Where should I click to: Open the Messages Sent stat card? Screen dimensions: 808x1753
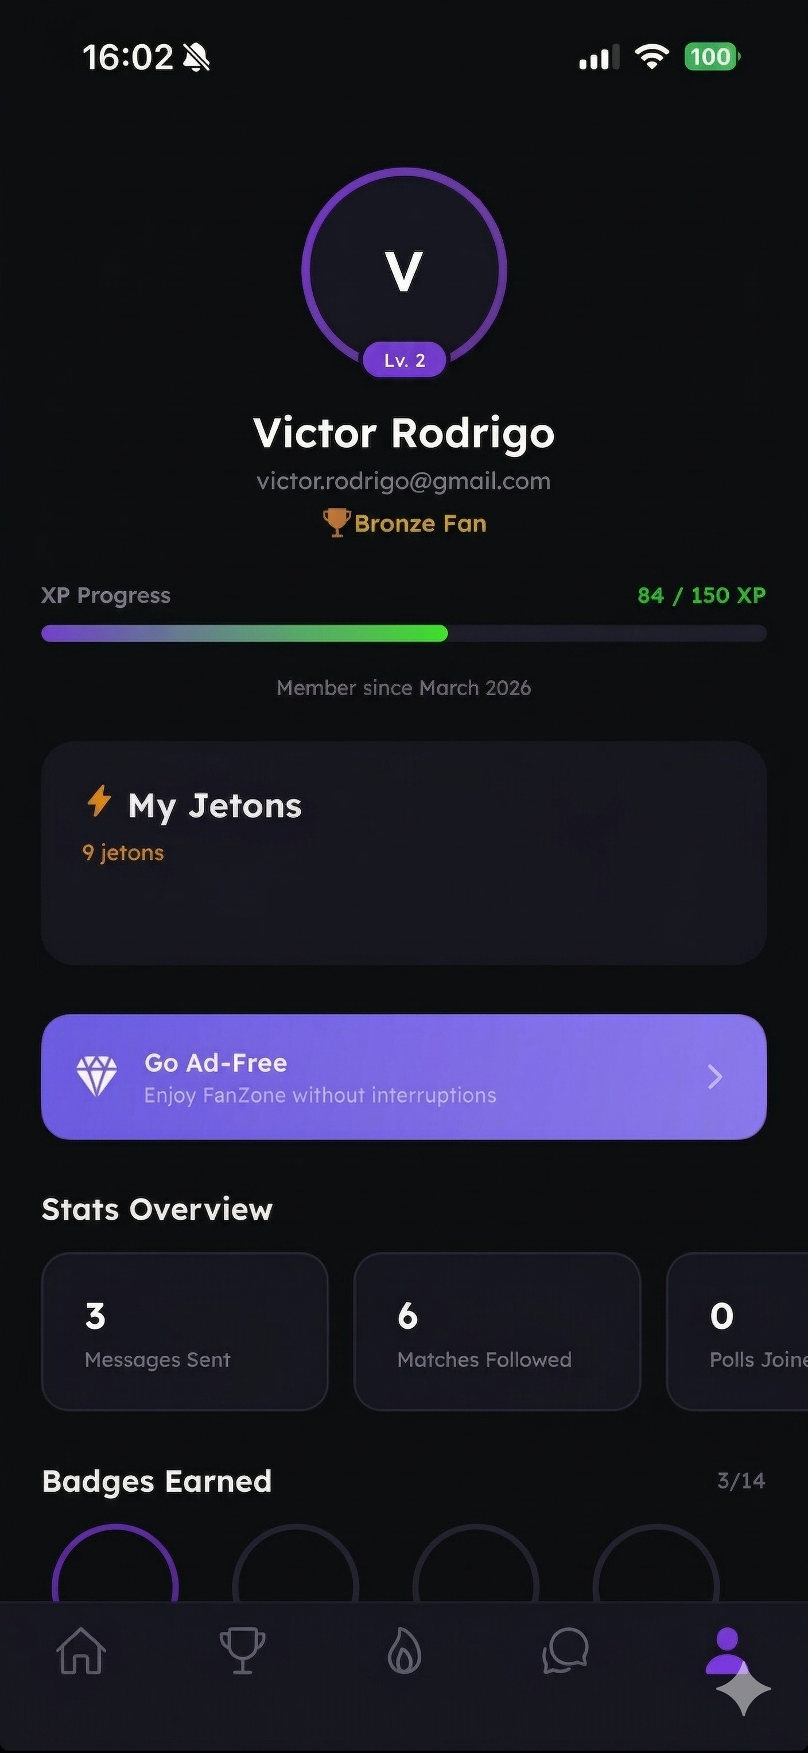pyautogui.click(x=185, y=1331)
